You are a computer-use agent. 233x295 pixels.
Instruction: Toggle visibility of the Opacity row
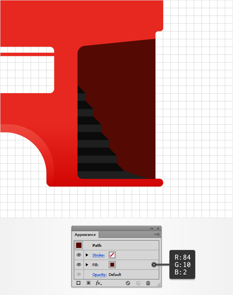coord(79,274)
